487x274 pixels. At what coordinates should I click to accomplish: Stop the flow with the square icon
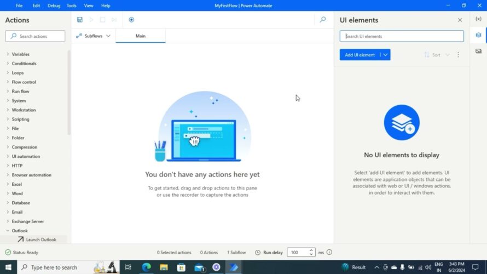pyautogui.click(x=102, y=20)
